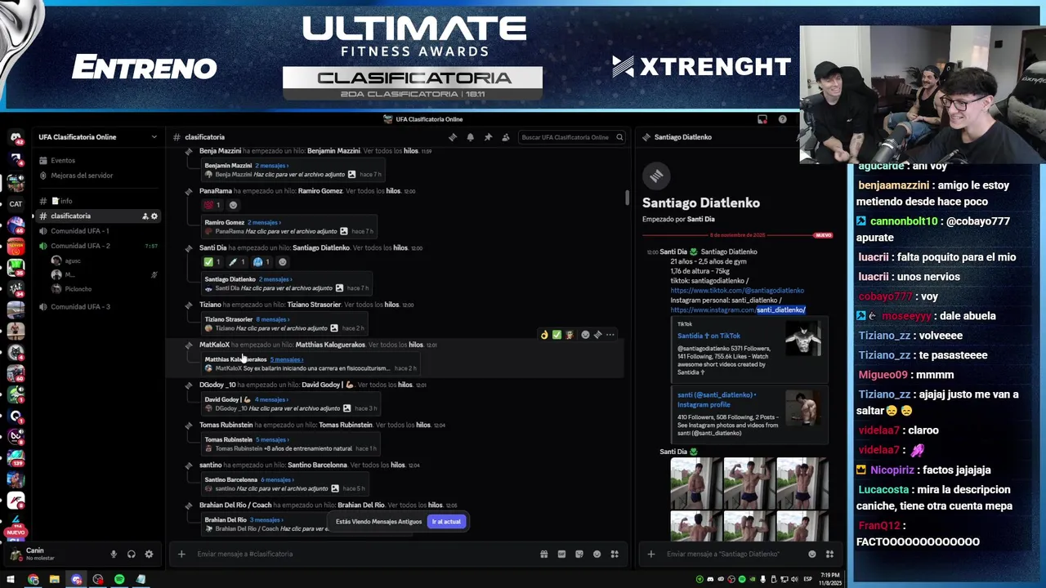Open the CAT server icon
This screenshot has height=588, width=1046.
(16, 204)
